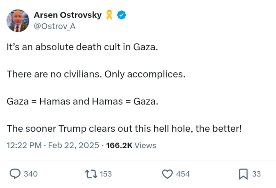Click the final line mentioning Trump

click(124, 128)
